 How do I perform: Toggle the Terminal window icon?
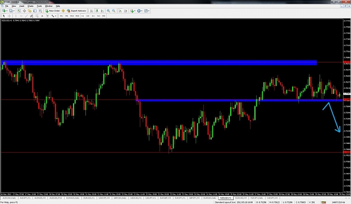[x=35, y=11]
